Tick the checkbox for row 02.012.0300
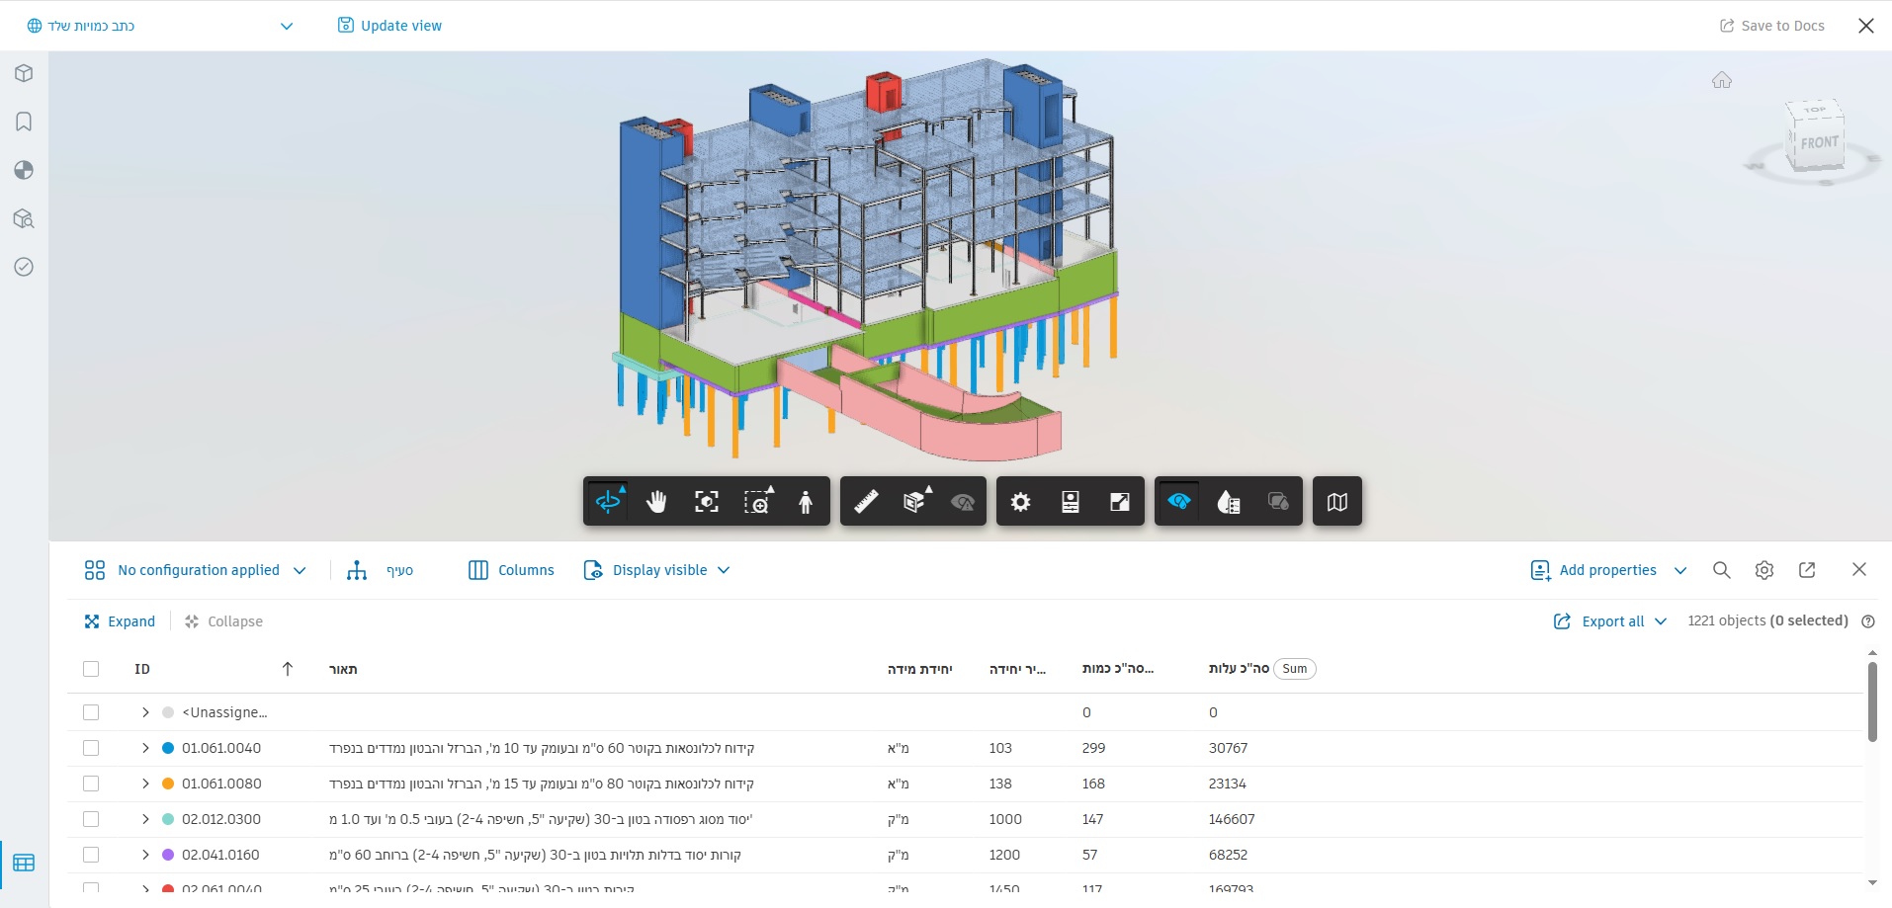 pyautogui.click(x=91, y=819)
